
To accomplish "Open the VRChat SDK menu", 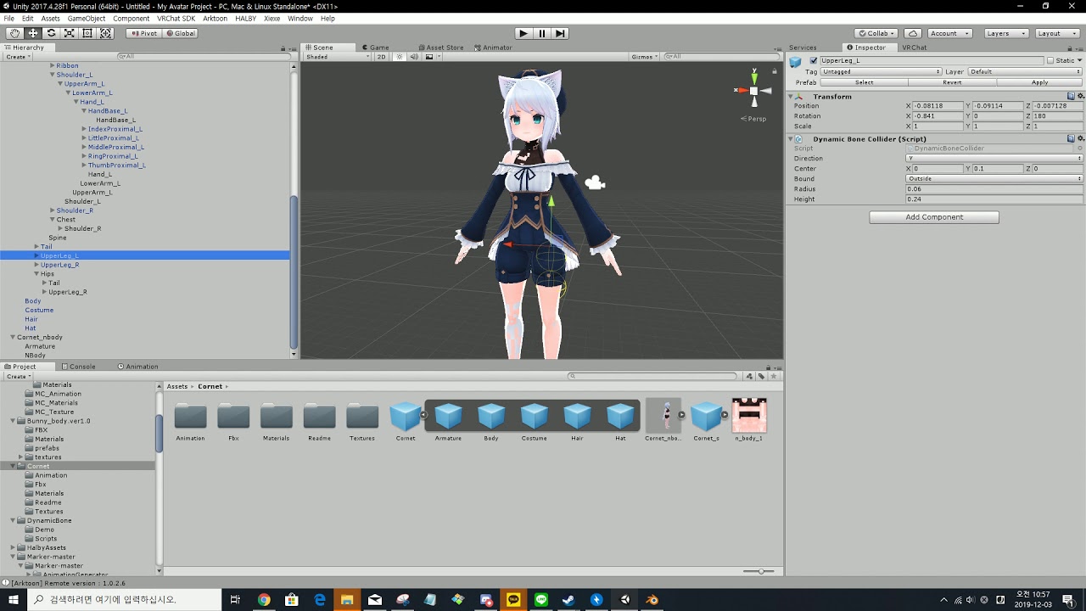I will click(175, 18).
